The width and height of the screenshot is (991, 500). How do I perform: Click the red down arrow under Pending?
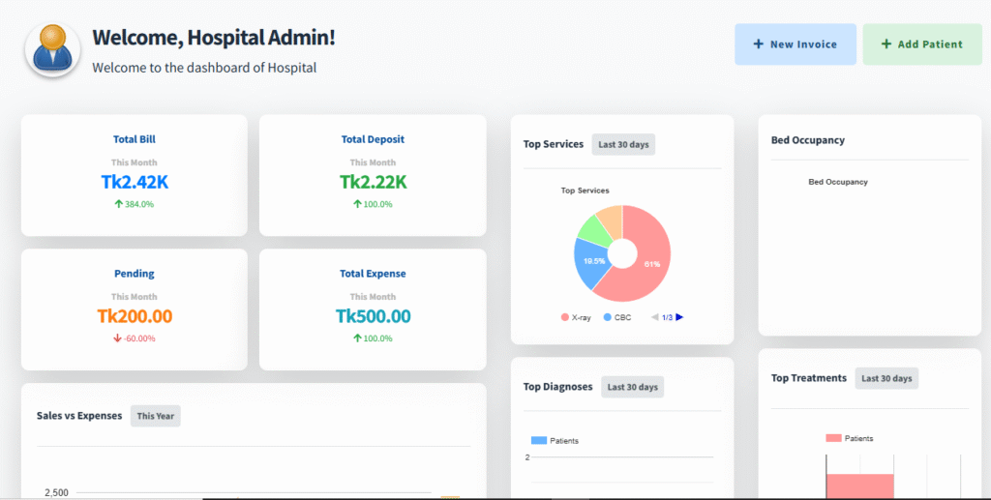point(117,338)
